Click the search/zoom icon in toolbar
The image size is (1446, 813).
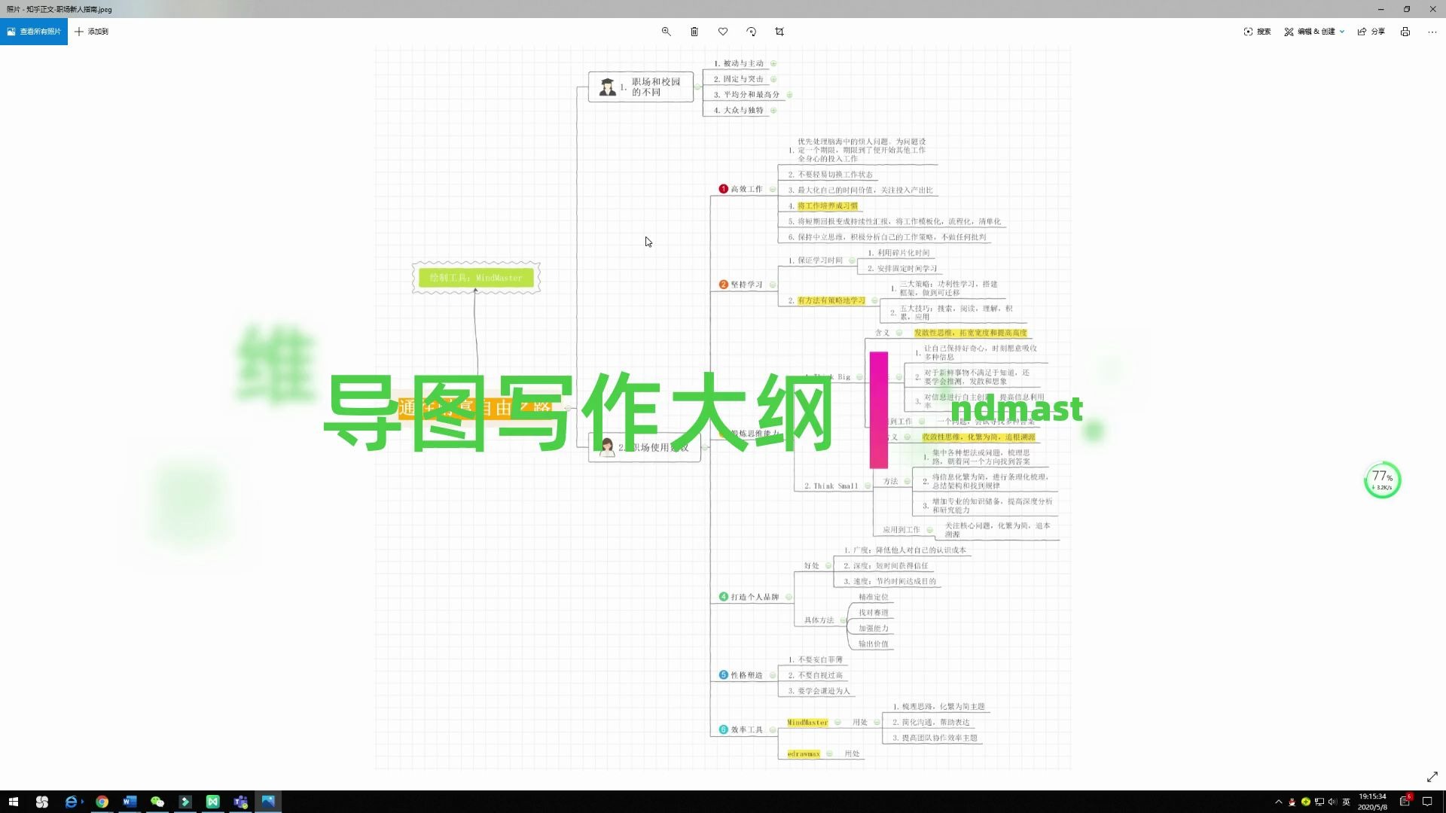(x=667, y=31)
